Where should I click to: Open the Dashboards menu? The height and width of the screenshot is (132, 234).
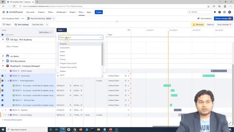(x=62, y=12)
